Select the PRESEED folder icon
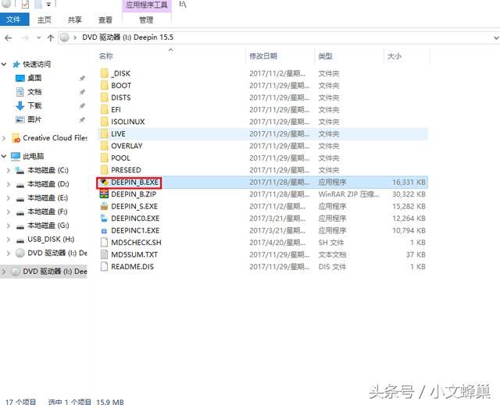 pos(104,170)
